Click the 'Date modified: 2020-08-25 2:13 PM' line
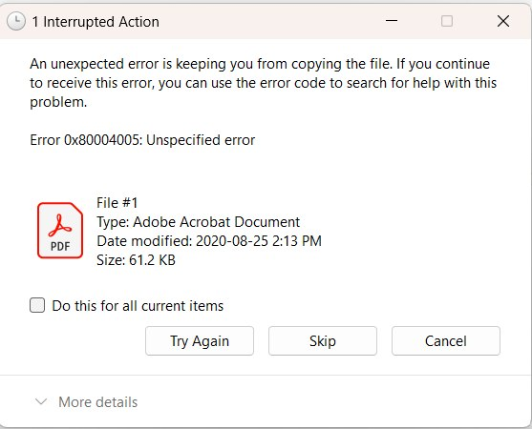This screenshot has width=532, height=429. (209, 241)
